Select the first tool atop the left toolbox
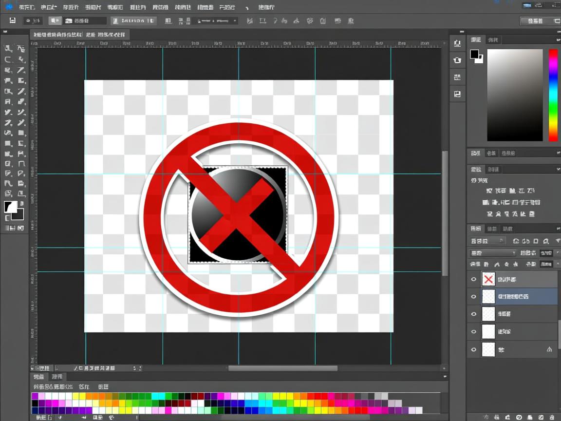The width and height of the screenshot is (561, 421). click(8, 49)
